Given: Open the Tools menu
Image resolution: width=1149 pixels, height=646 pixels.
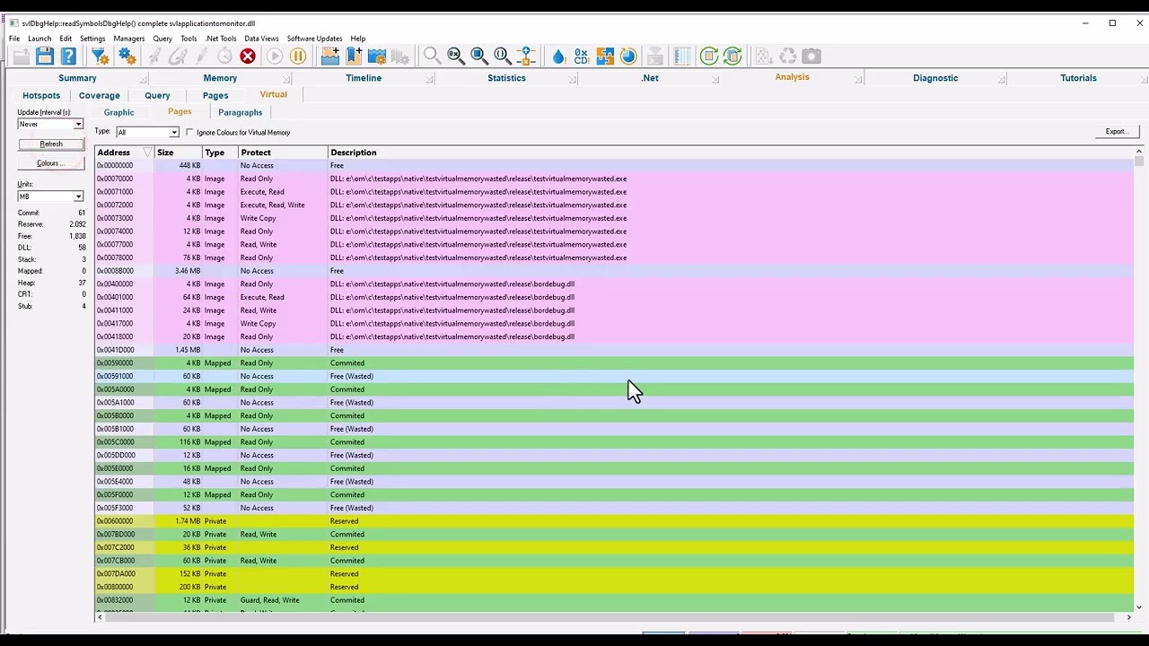Looking at the screenshot, I should [189, 39].
